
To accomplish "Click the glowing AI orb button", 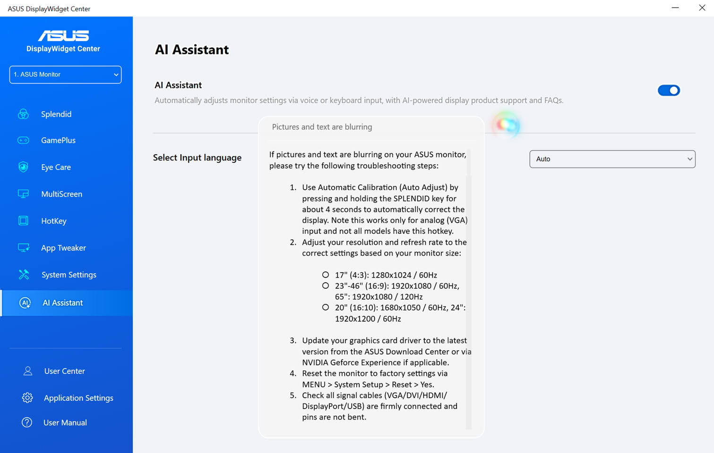I will pyautogui.click(x=506, y=125).
